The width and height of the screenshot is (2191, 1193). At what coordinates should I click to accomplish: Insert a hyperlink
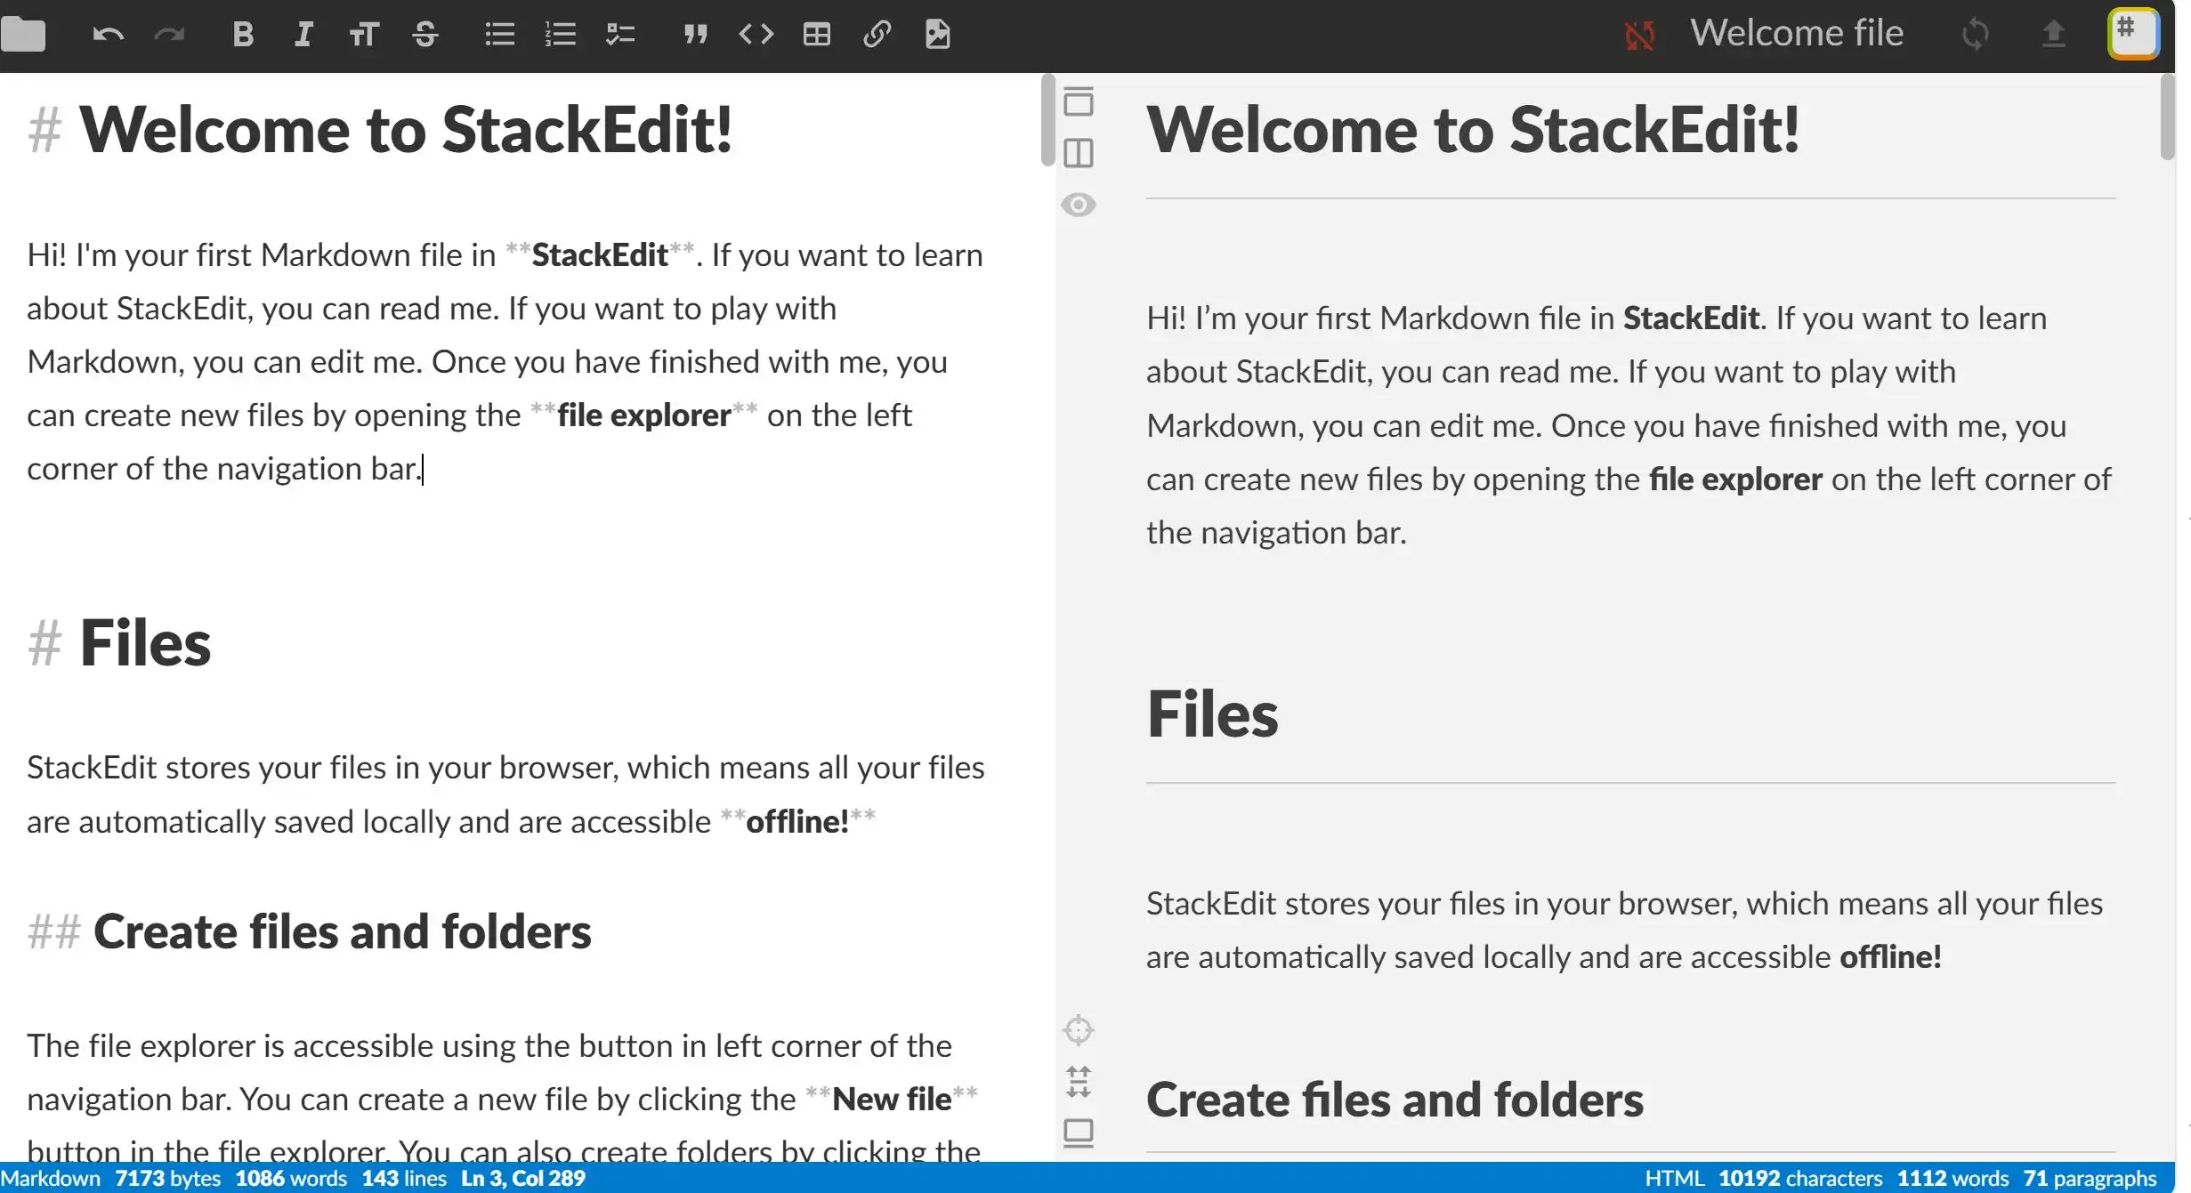[877, 35]
